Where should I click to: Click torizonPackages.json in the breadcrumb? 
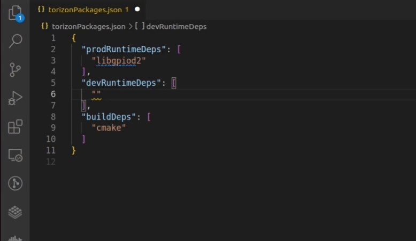pyautogui.click(x=88, y=26)
